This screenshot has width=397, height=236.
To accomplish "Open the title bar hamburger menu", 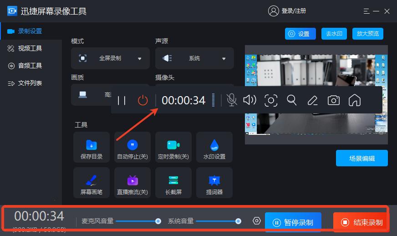I will pyautogui.click(x=366, y=11).
